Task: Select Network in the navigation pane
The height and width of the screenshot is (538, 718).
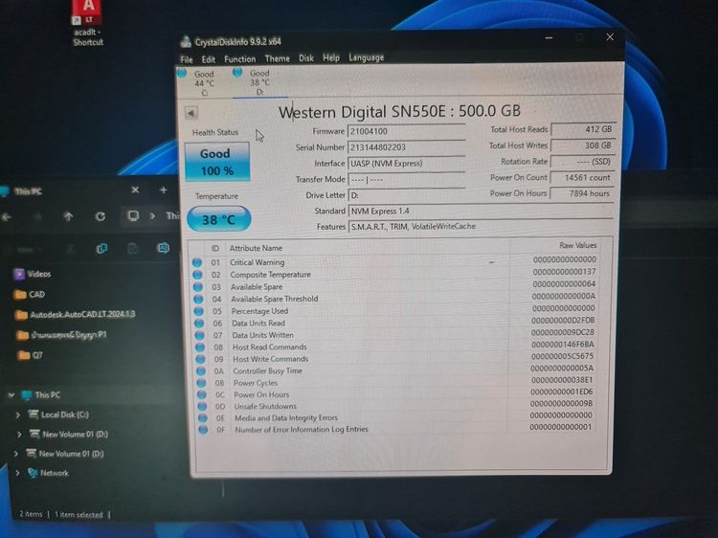Action: tap(48, 473)
